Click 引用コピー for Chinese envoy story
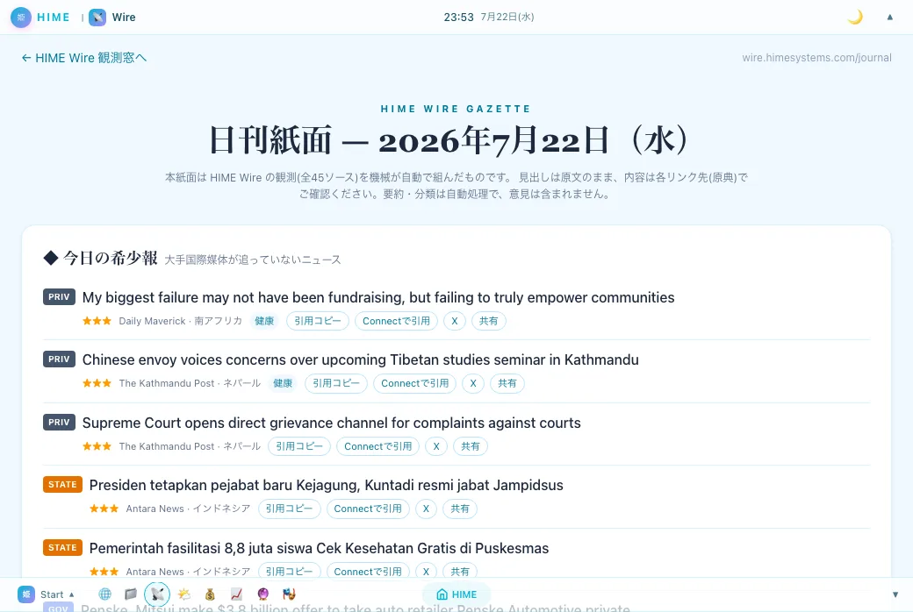The height and width of the screenshot is (612, 913). click(336, 383)
